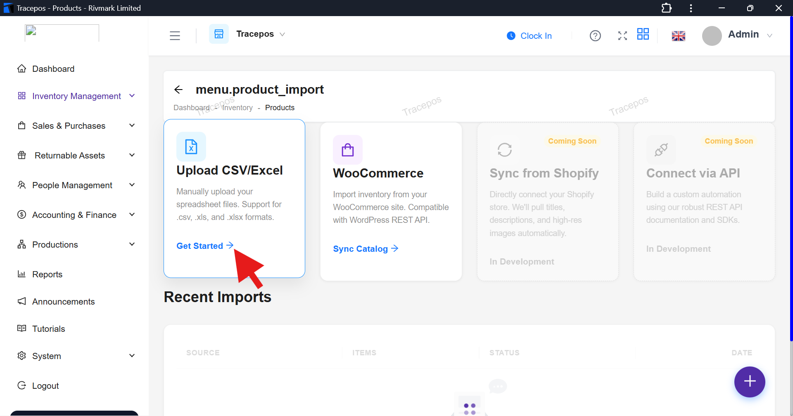
Task: Click the WooCommerce shopping bag icon
Action: (x=348, y=150)
